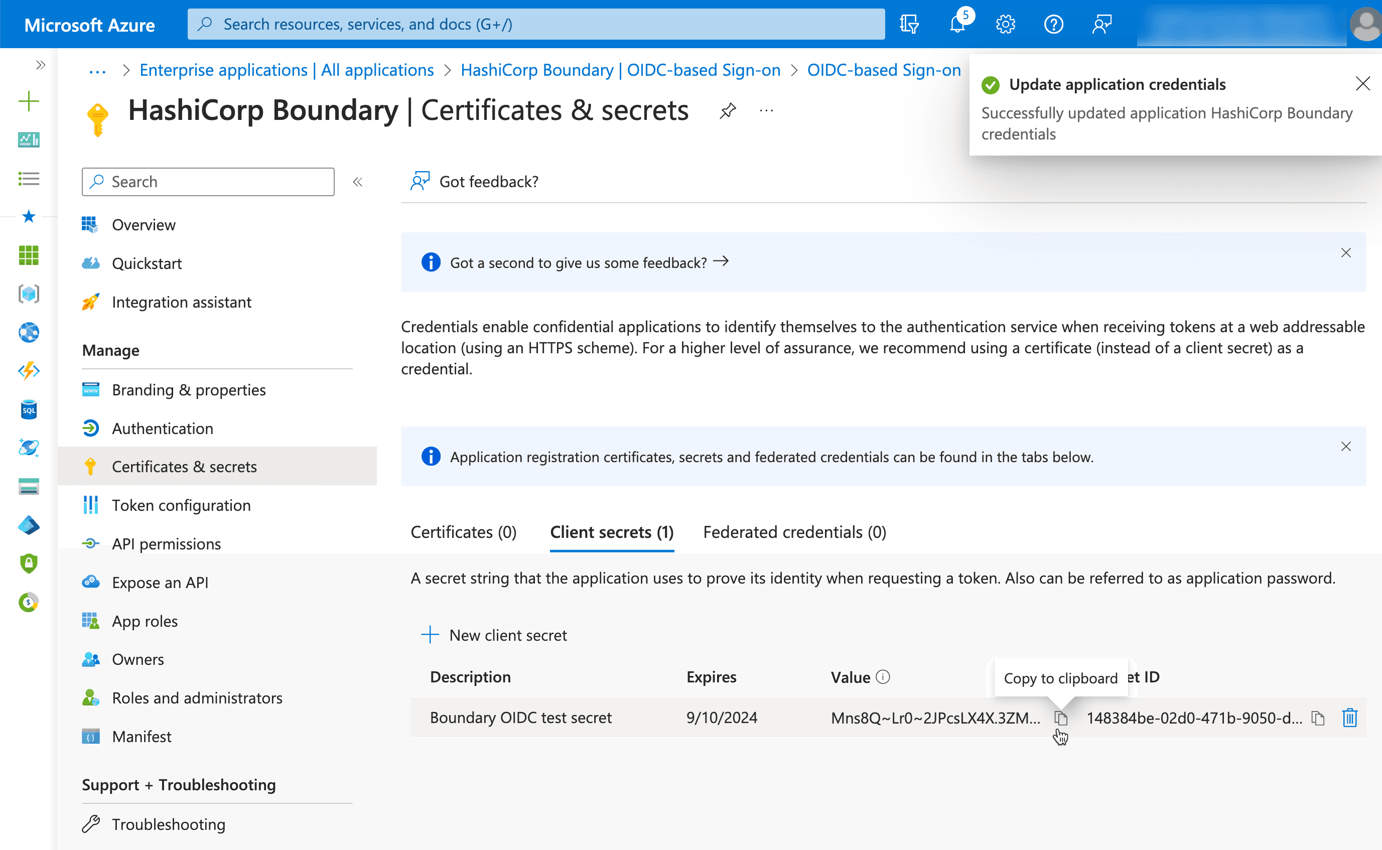Image resolution: width=1382 pixels, height=850 pixels.
Task: Switch to Client secrets (1) tab
Action: click(x=612, y=532)
